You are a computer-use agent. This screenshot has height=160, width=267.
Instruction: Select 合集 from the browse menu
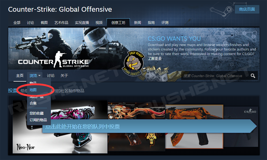tap(33, 103)
